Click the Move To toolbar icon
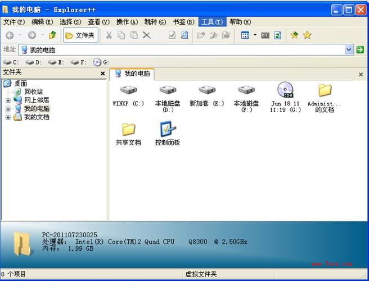The width and height of the screenshot is (369, 281). coord(226,35)
